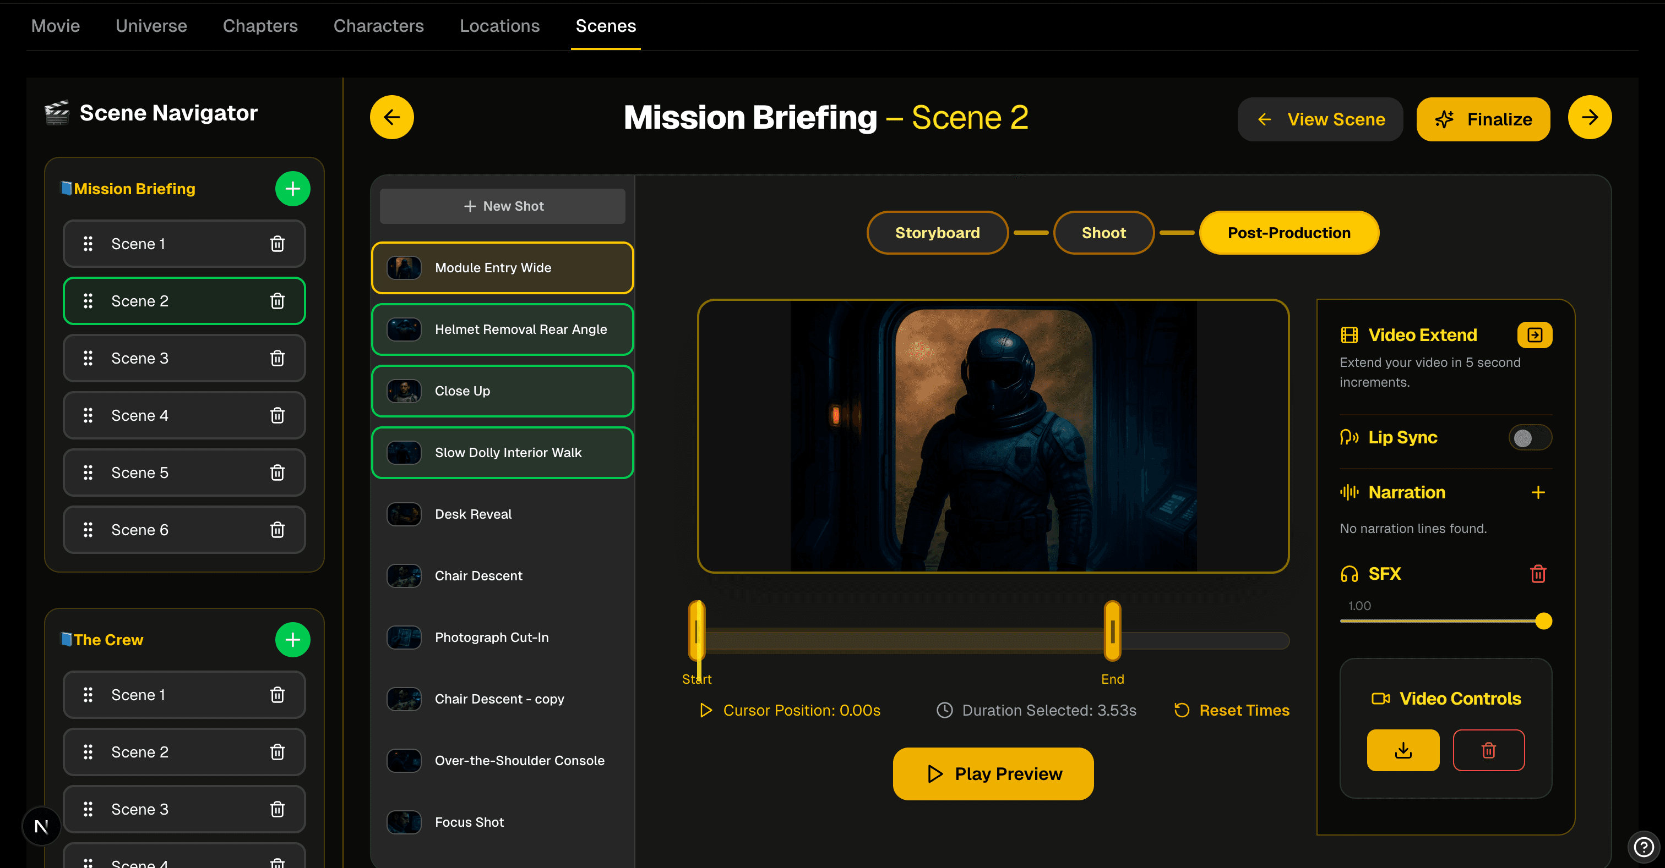This screenshot has height=868, width=1665.
Task: Go back using the yellow arrow button
Action: (x=391, y=117)
